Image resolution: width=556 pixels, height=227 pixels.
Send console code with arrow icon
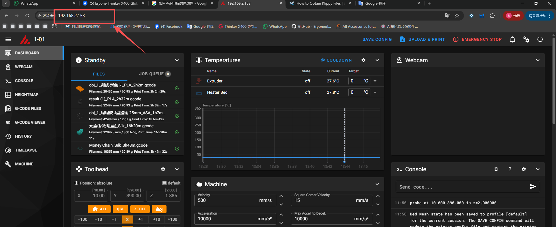click(533, 187)
